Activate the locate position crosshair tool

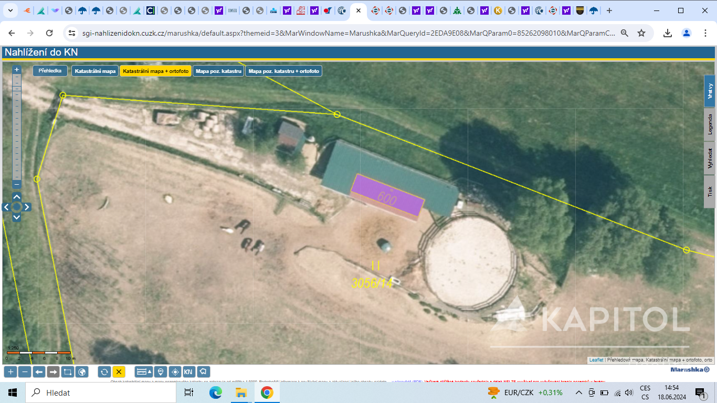click(175, 372)
